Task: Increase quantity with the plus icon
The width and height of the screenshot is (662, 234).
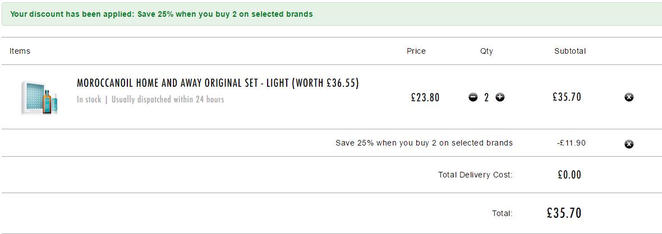Action: pos(500,97)
